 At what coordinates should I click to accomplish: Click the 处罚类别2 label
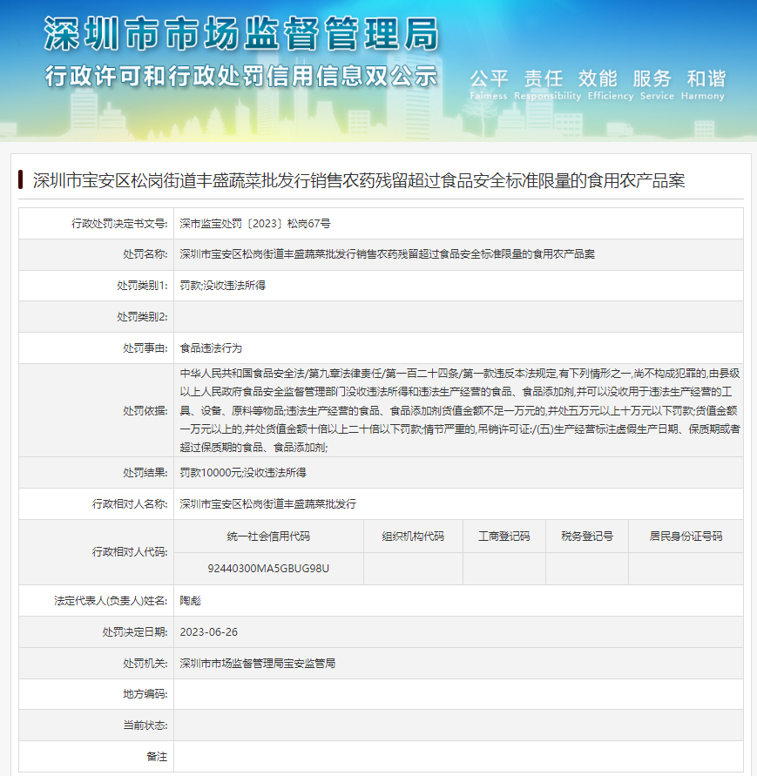142,317
